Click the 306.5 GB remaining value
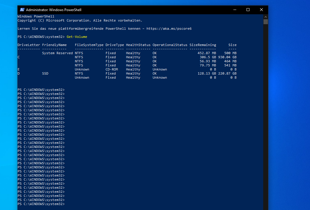The height and width of the screenshot is (210, 310). click(x=208, y=57)
